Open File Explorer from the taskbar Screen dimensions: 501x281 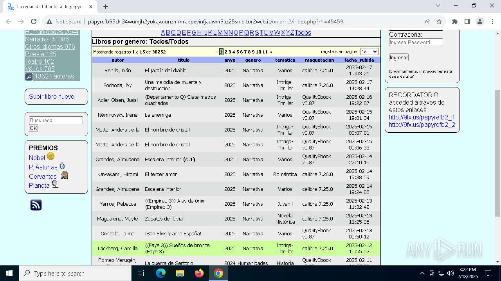180,273
